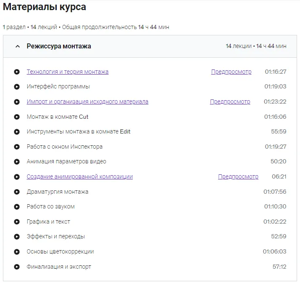
Task: Click play icon next to Драматургия монтажа
Action: tap(17, 192)
